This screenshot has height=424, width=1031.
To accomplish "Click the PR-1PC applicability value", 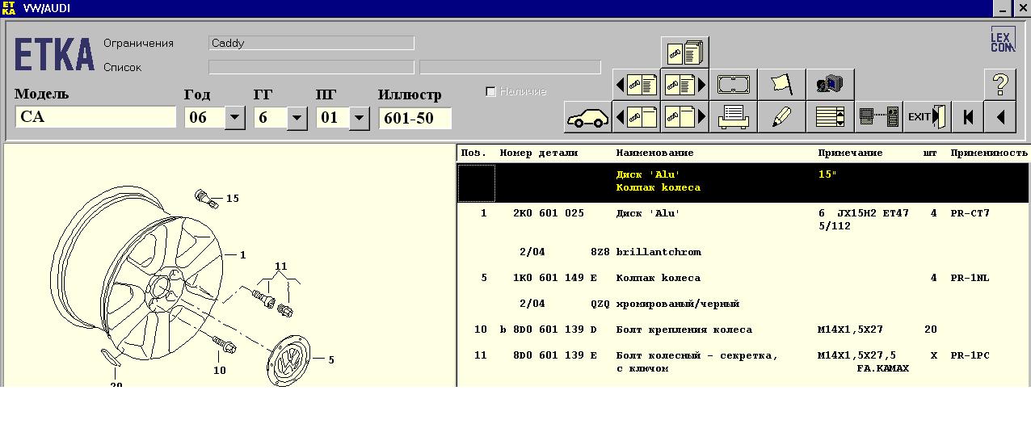I will point(970,355).
